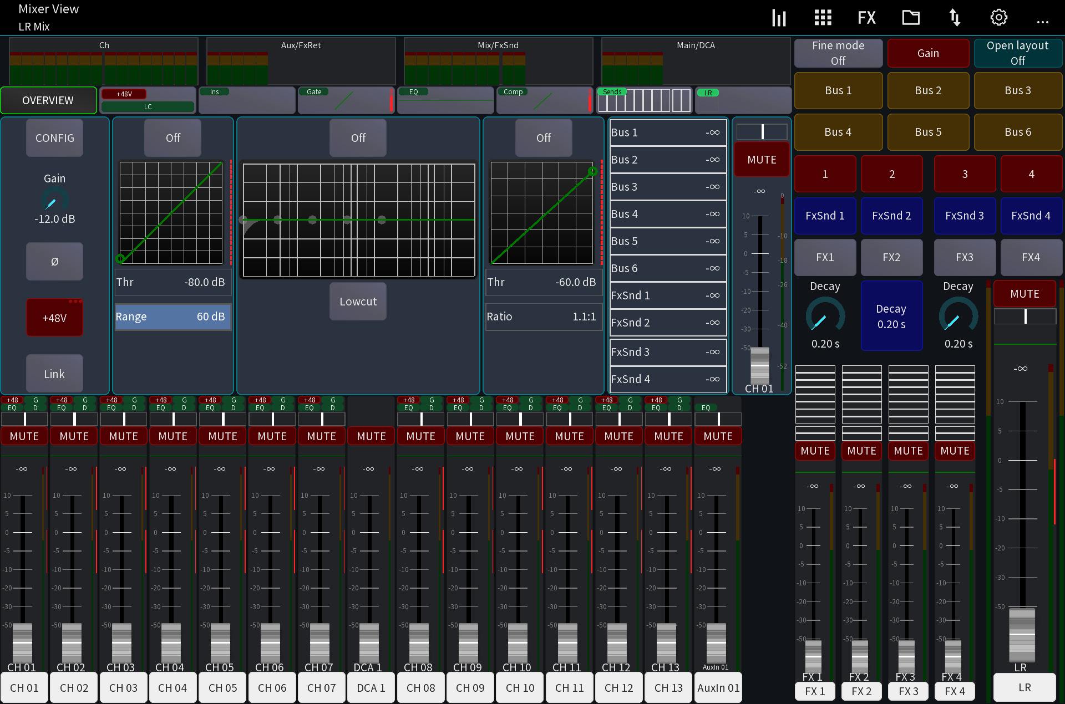Select the gate Range 60 dB field
Image resolution: width=1065 pixels, height=704 pixels.
(173, 317)
